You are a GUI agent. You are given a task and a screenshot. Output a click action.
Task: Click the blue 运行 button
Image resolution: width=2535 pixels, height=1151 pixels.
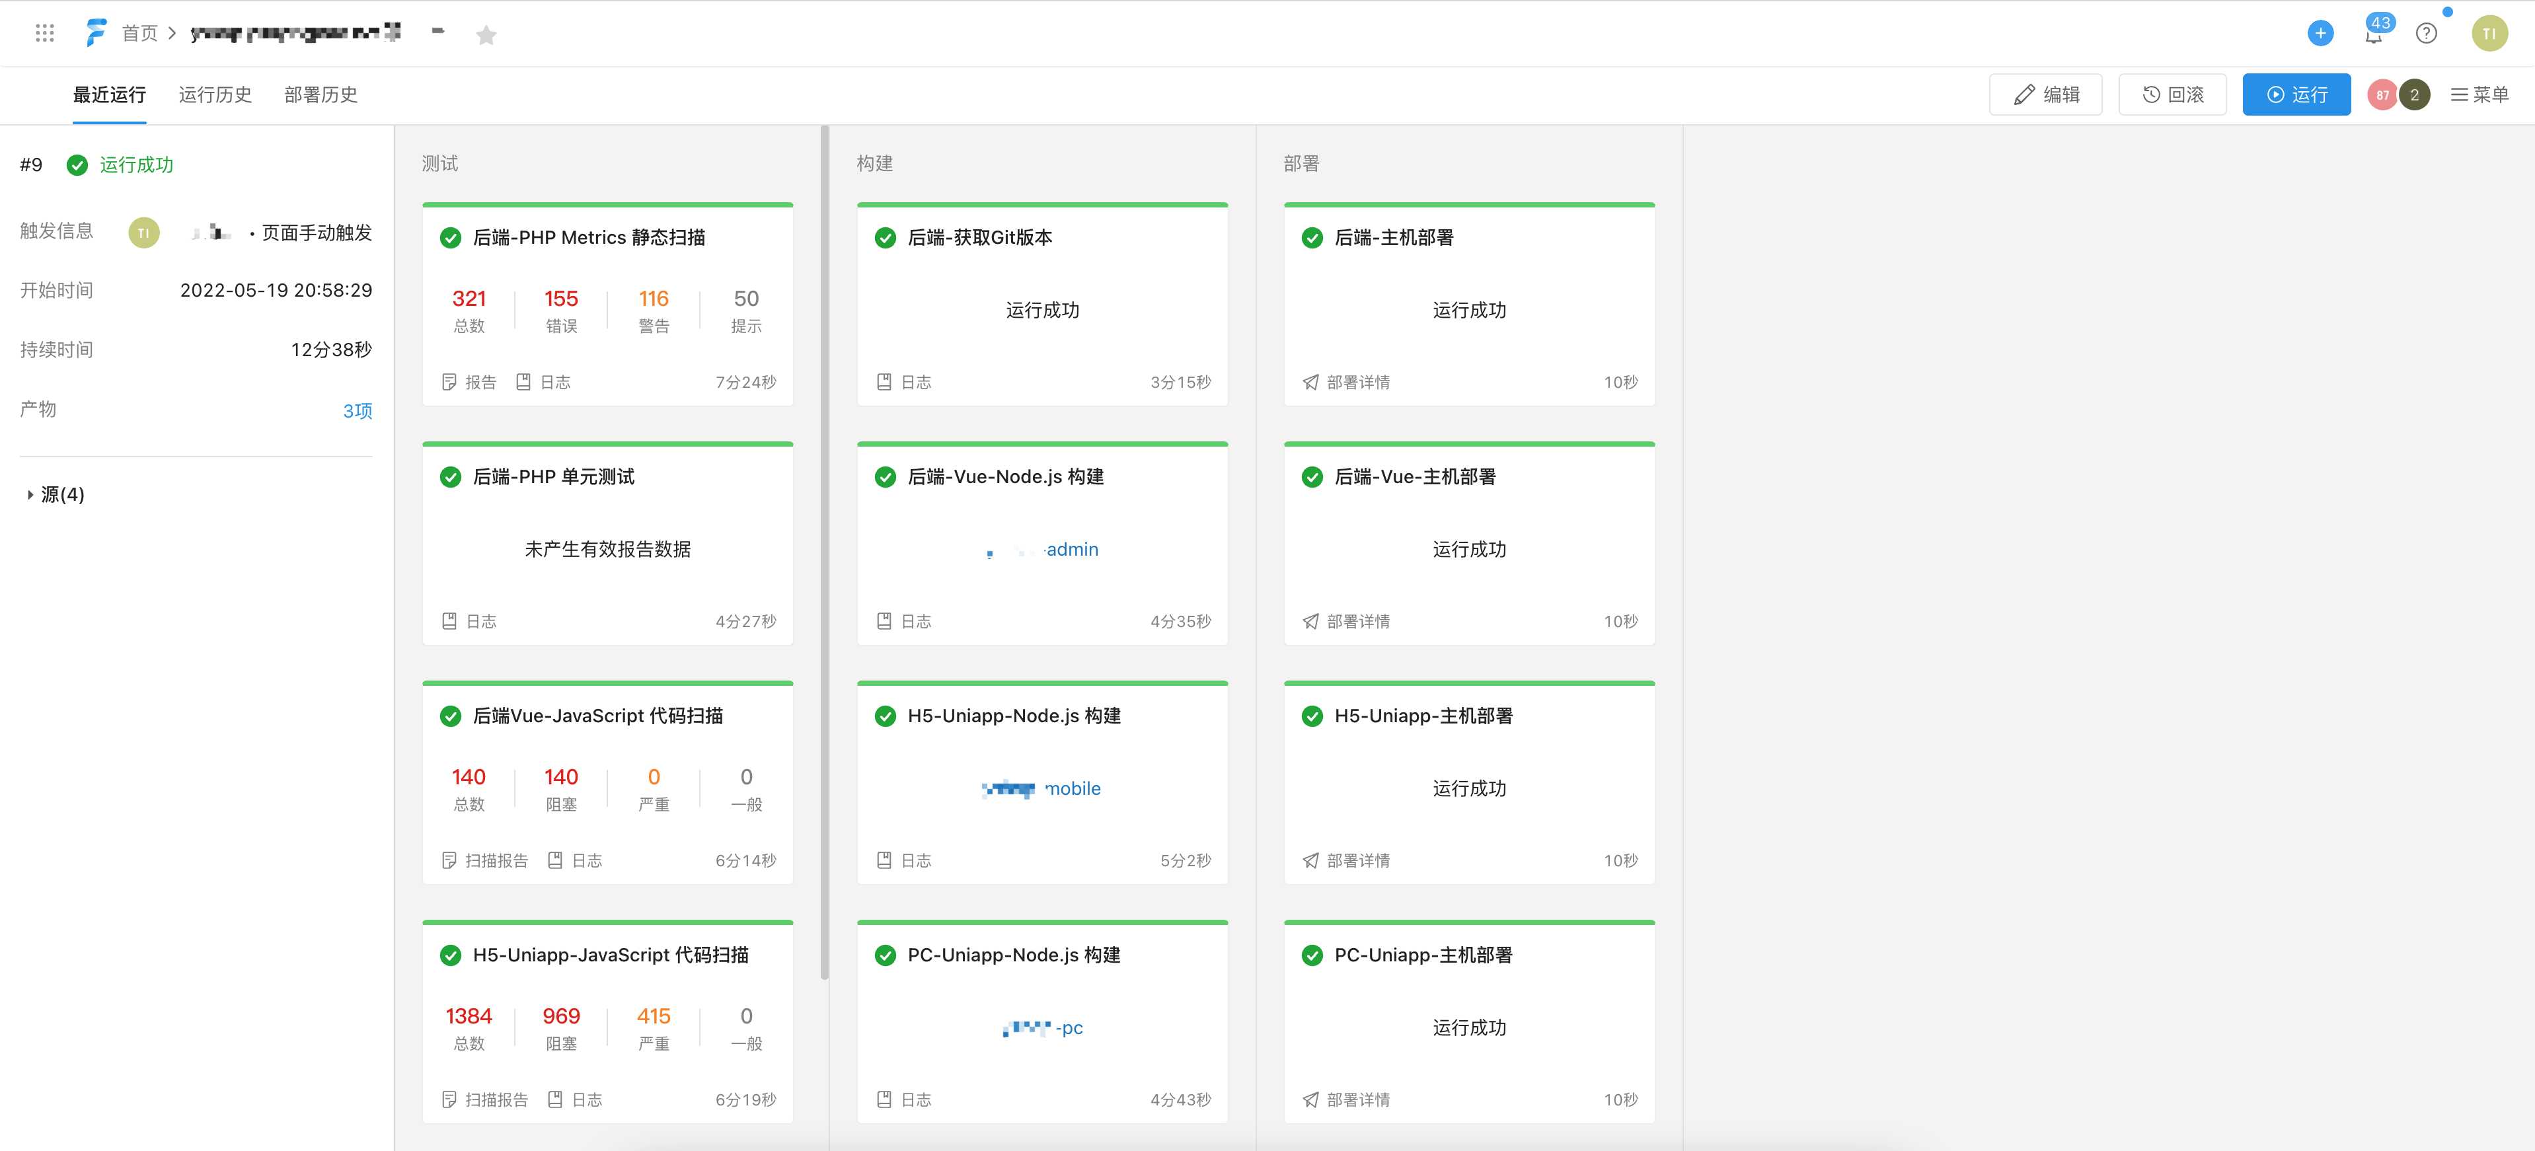2296,94
